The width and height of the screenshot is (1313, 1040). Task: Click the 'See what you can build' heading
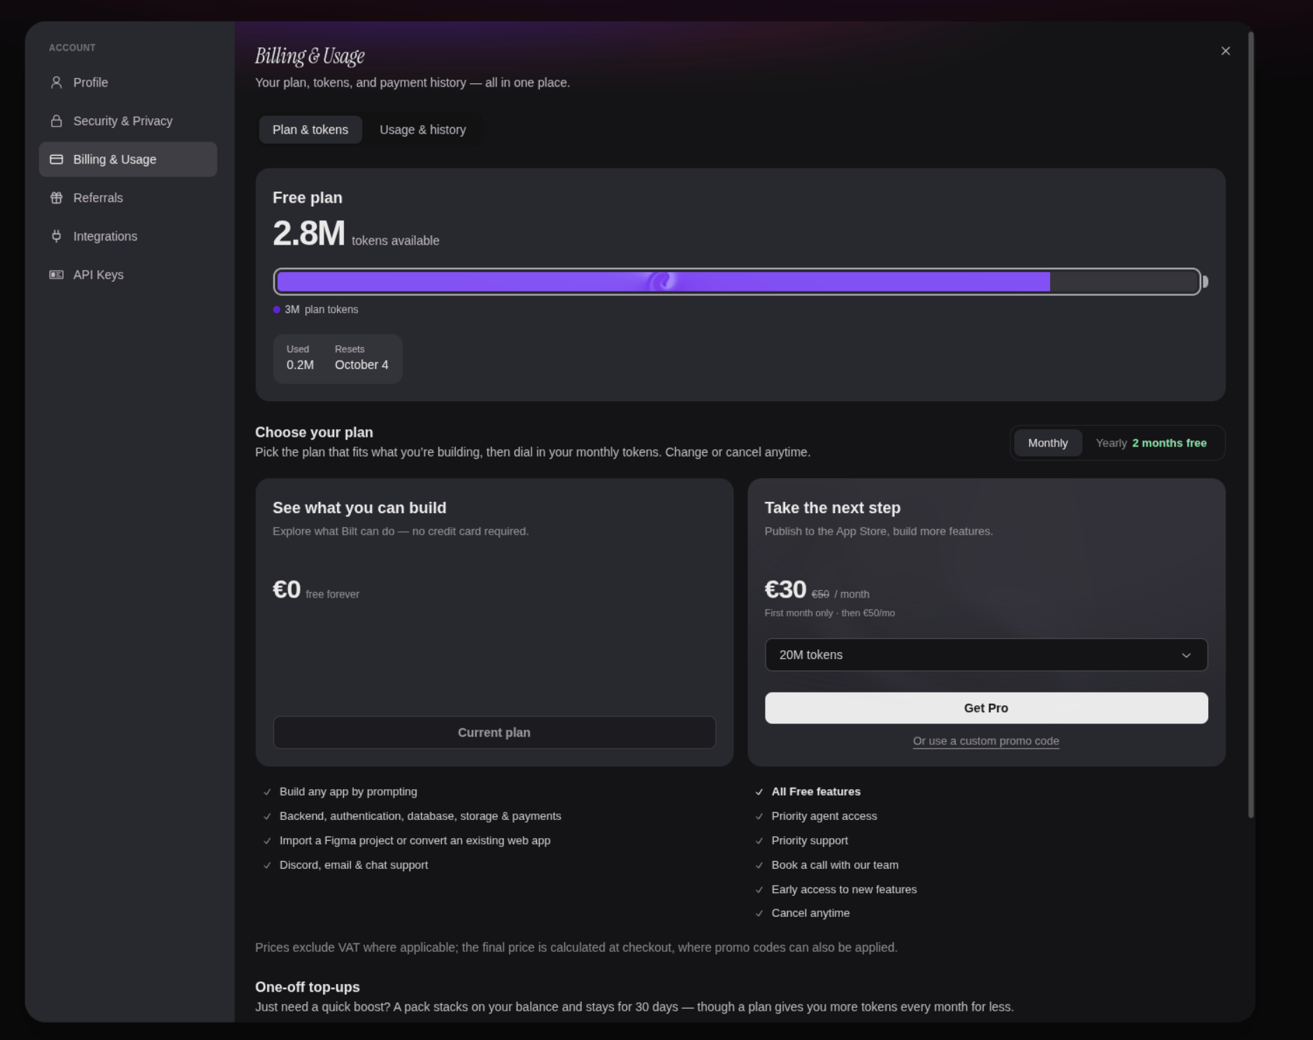click(x=359, y=508)
